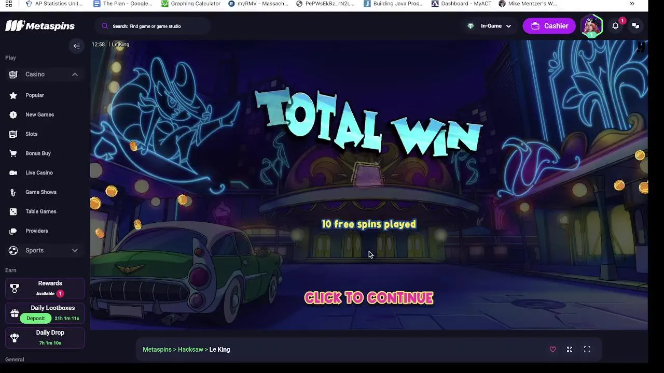Viewport: 664px width, 373px height.
Task: Open the Rewards panel
Action: [45, 288]
